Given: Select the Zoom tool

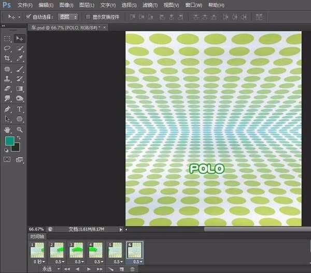Looking at the screenshot, I should coord(20,130).
